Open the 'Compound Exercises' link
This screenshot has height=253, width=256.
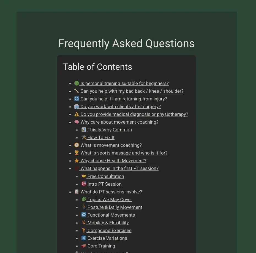point(109,231)
